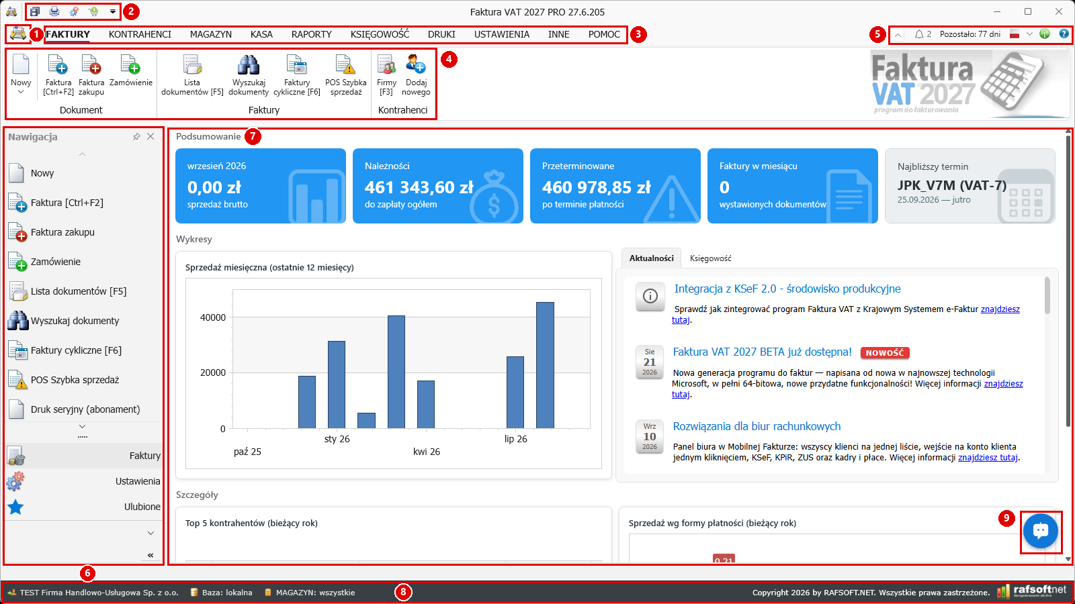Click Dodaj nowego kontrahenta ribbon button

(416, 74)
